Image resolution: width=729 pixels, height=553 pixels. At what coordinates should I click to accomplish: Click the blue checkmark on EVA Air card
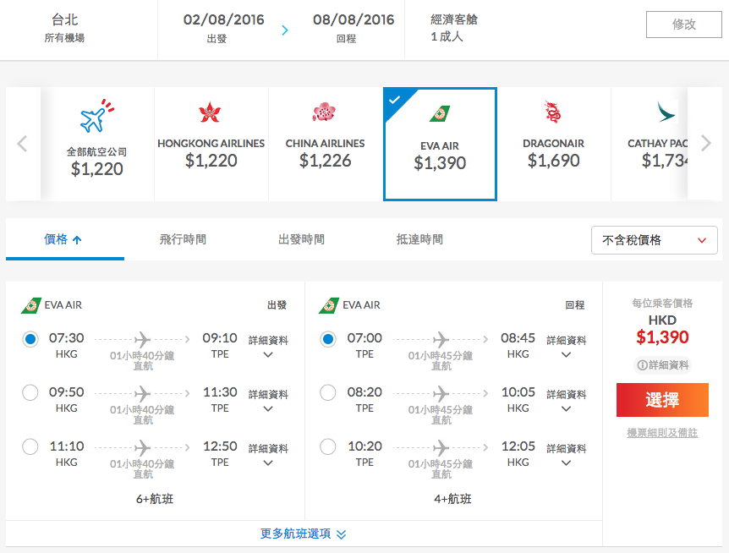tap(394, 100)
